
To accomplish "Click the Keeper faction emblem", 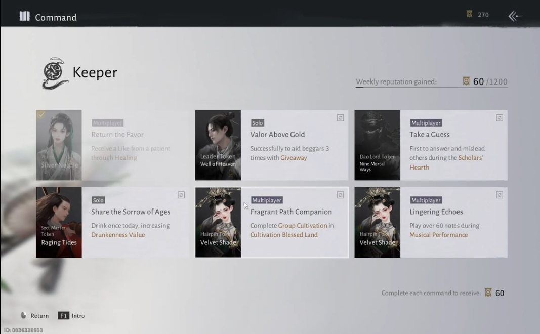I will (x=55, y=74).
